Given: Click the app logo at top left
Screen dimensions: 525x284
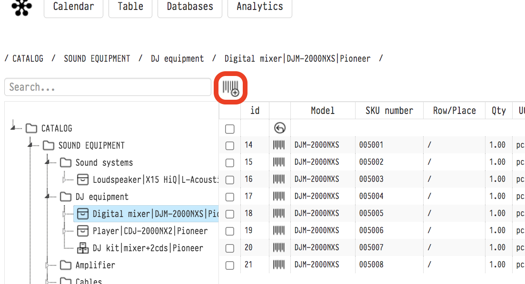Looking at the screenshot, I should tap(21, 8).
